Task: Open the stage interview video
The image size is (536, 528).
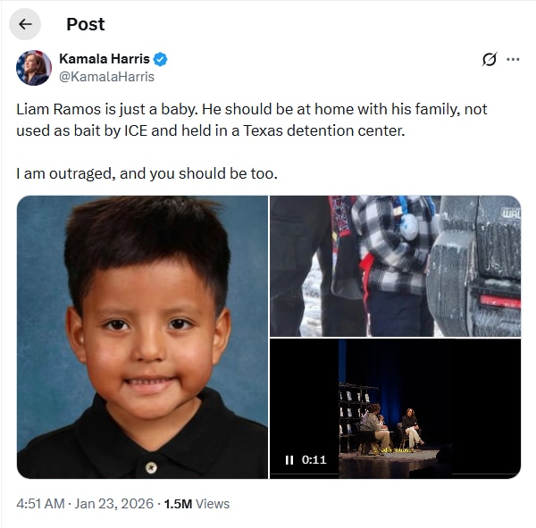Action: click(x=395, y=408)
